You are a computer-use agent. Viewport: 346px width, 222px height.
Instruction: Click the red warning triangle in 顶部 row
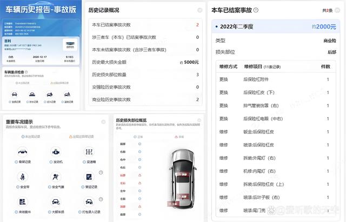139,206
